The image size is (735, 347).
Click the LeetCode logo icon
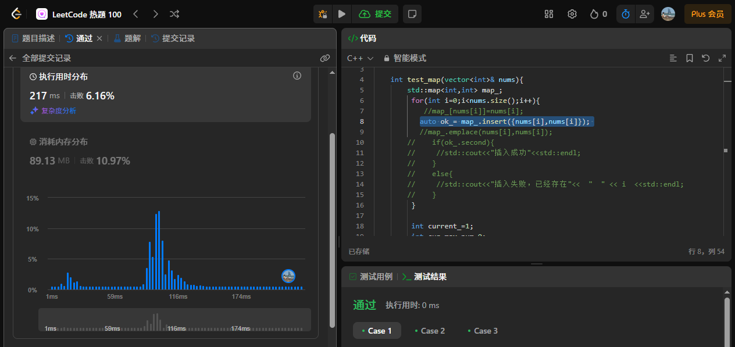(16, 14)
